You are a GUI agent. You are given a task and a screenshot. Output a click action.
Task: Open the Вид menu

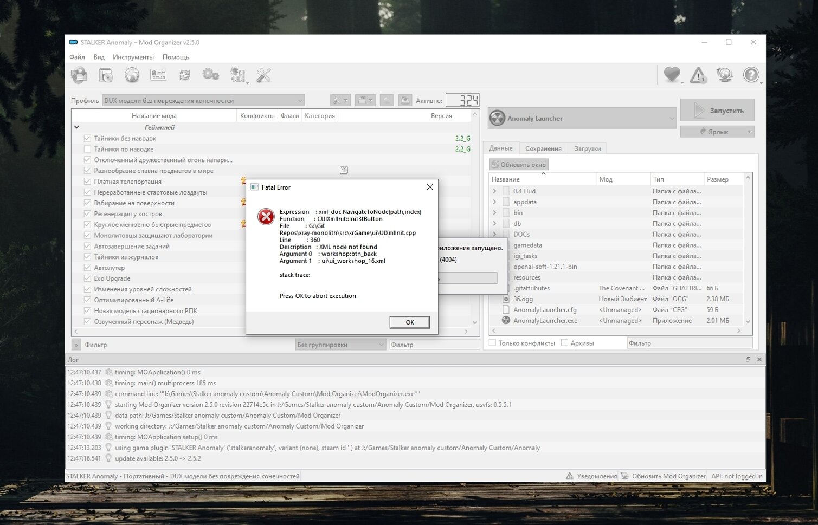tap(99, 57)
